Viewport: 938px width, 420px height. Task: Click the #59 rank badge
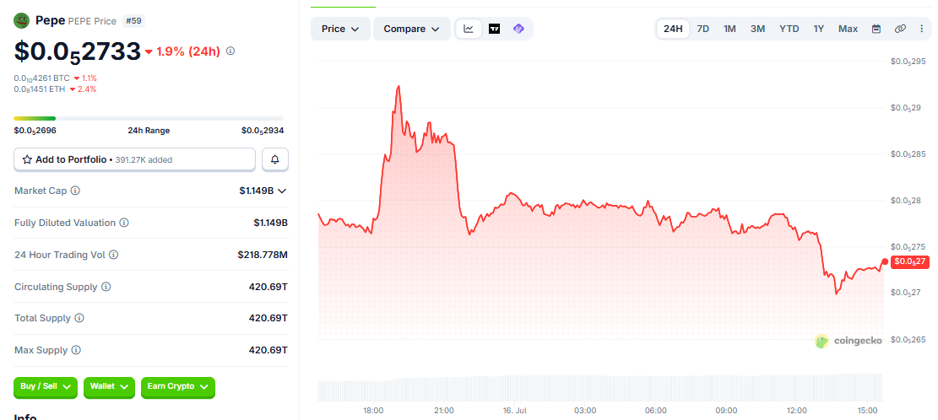click(133, 21)
